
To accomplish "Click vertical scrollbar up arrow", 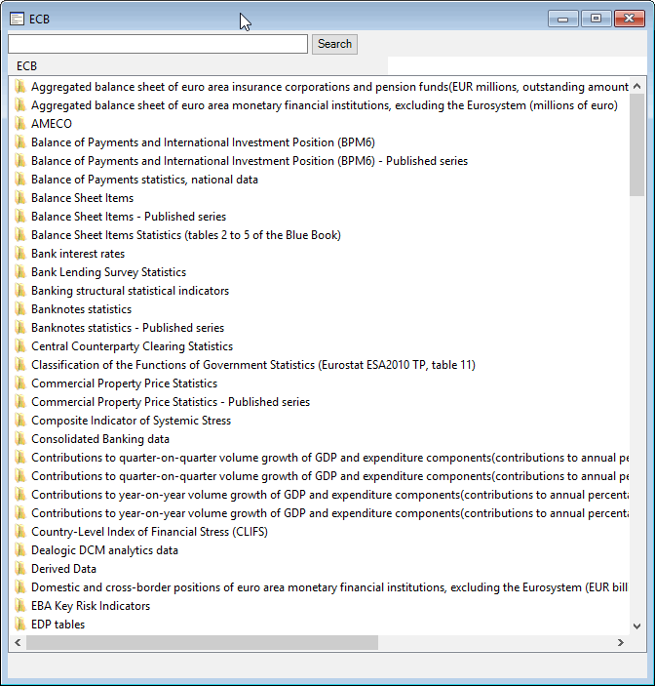I will (x=637, y=86).
